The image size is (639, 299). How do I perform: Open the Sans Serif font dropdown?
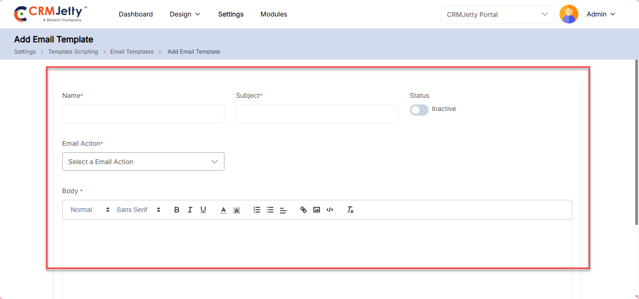click(x=138, y=210)
